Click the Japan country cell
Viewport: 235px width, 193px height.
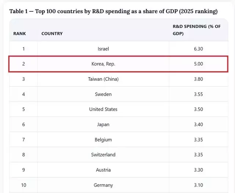pos(103,124)
